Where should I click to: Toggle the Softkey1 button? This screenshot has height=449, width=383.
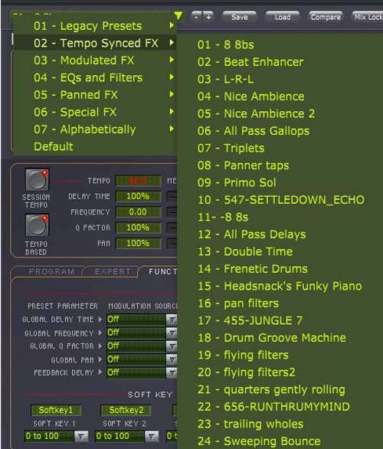pos(56,410)
